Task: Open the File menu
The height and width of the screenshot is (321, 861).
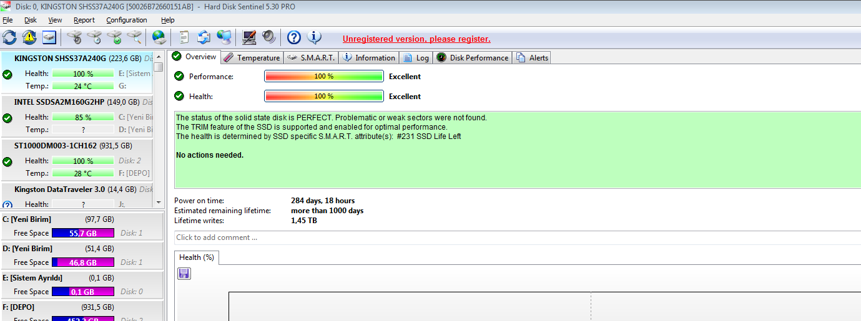Action: [x=7, y=20]
